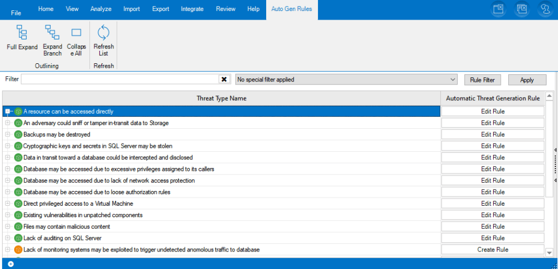Collapse A resource can be accessed directly
558x269 pixels.
pos(8,111)
